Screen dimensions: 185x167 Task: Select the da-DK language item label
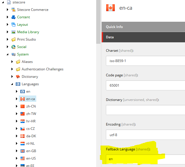click(31, 136)
